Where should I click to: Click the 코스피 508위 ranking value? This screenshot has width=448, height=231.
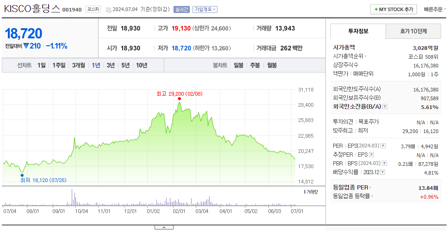[424, 56]
